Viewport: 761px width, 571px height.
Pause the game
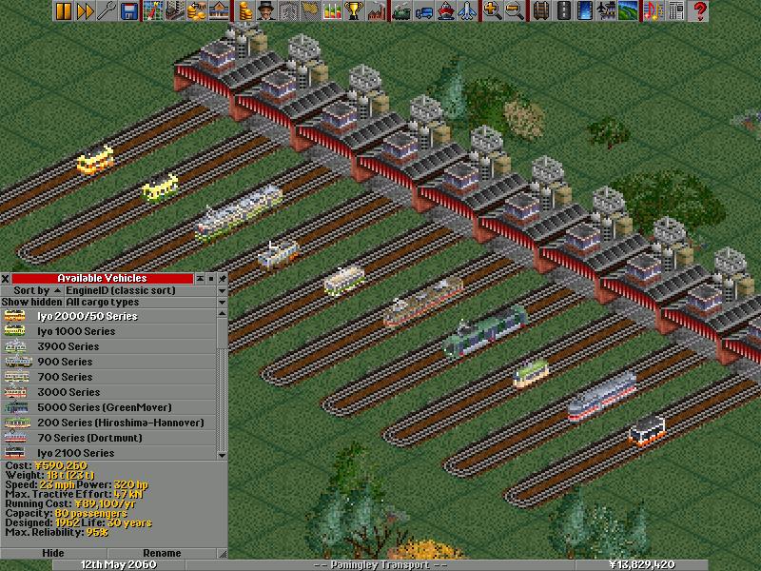click(x=64, y=10)
